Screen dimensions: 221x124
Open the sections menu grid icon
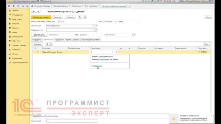pyautogui.click(x=9, y=6)
